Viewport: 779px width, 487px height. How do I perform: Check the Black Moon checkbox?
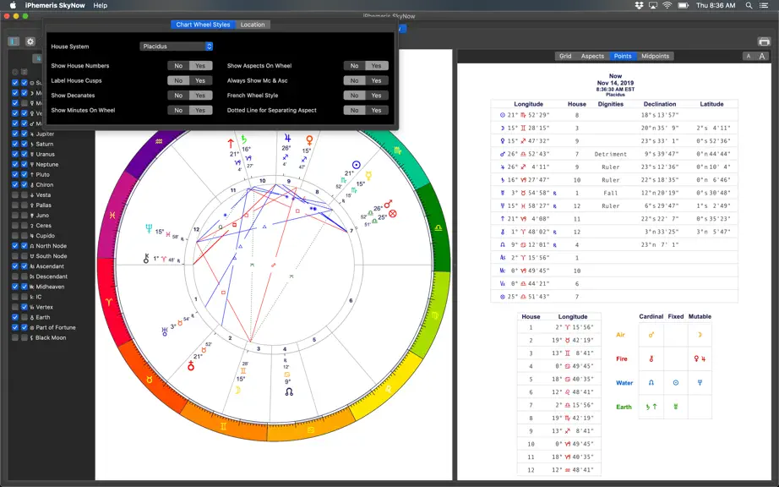pyautogui.click(x=15, y=337)
